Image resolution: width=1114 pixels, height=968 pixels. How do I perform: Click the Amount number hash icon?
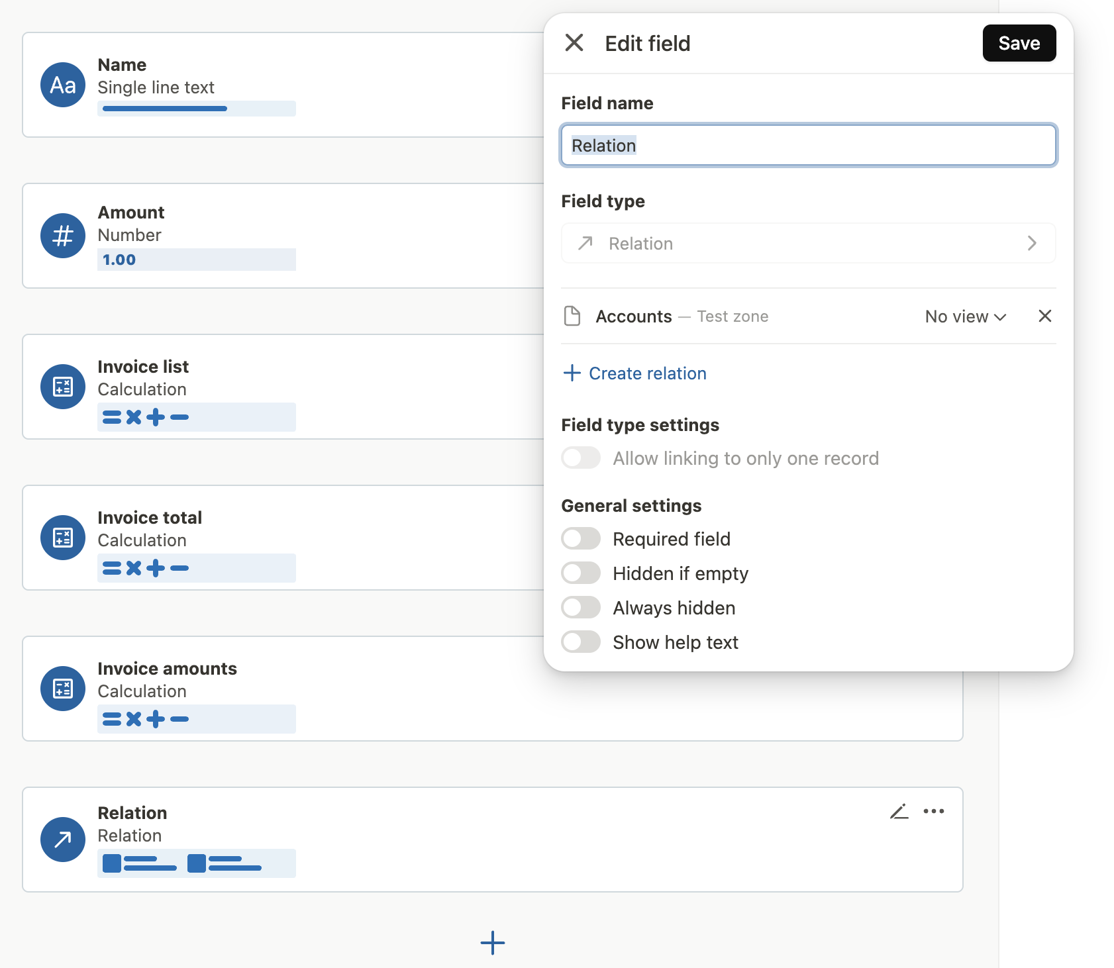[63, 236]
